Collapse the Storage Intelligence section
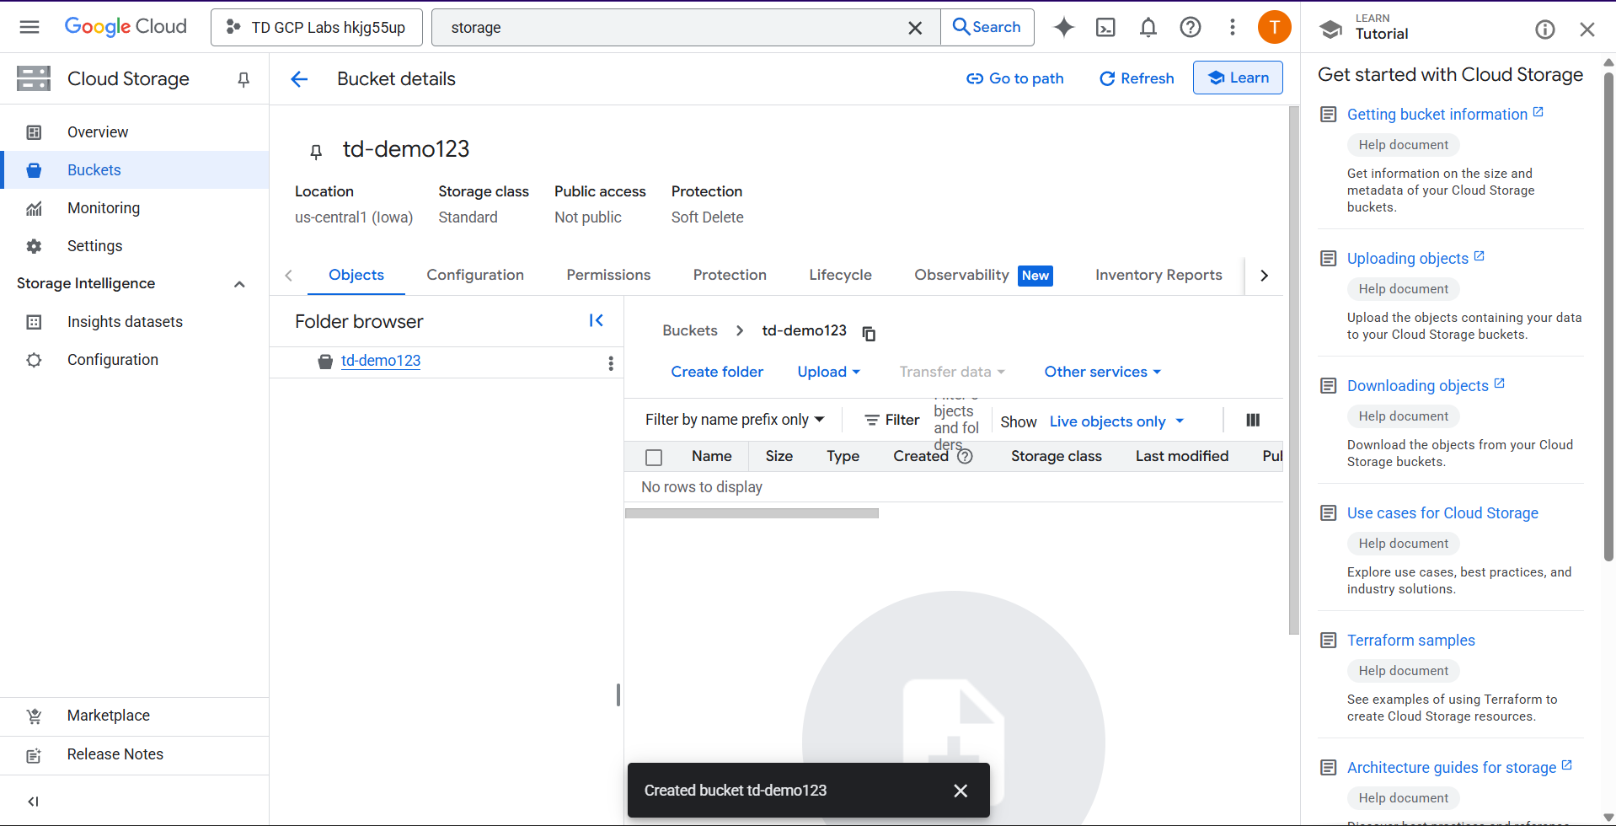The image size is (1616, 826). click(x=239, y=284)
